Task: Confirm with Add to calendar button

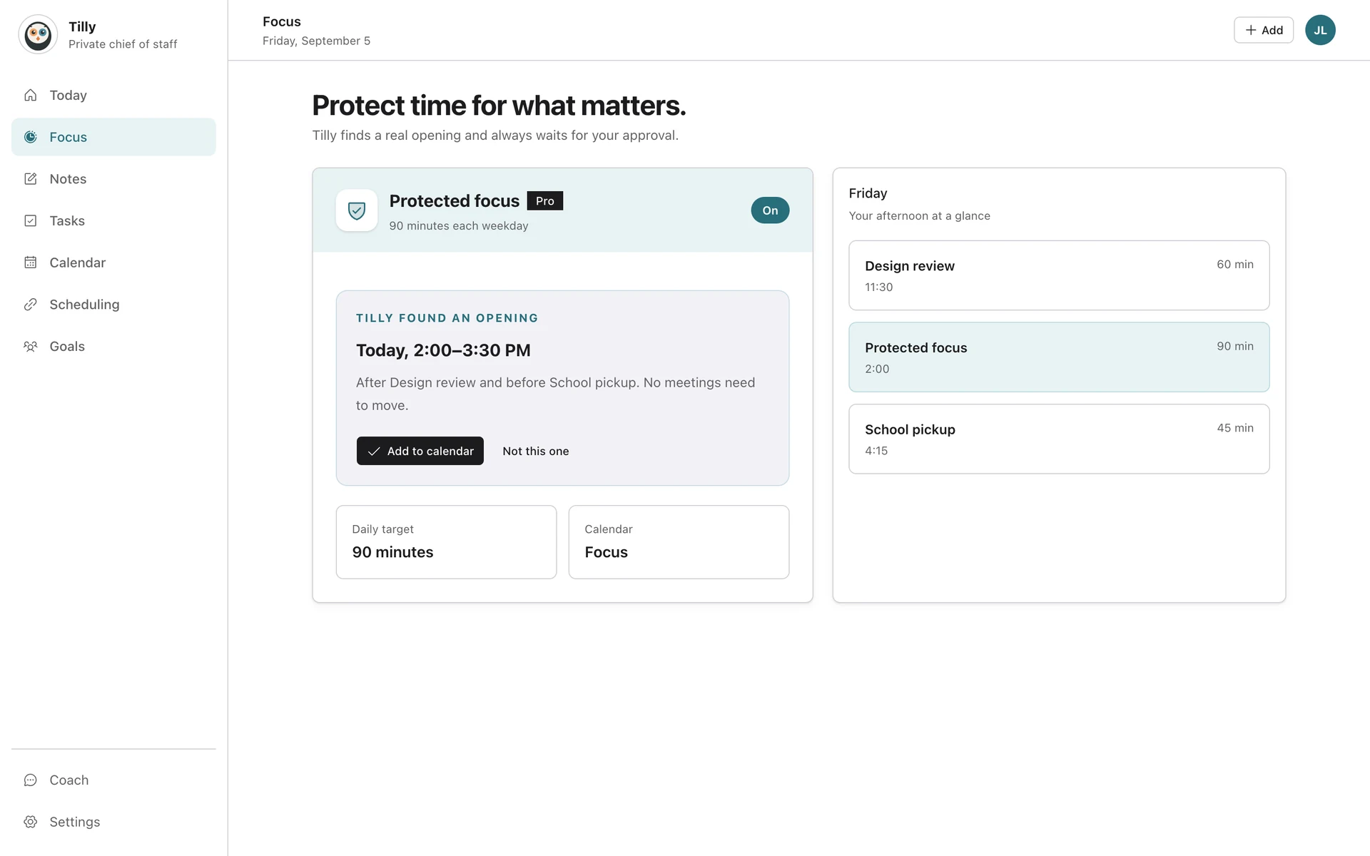Action: click(420, 451)
